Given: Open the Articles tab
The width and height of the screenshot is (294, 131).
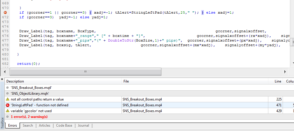Looking at the screenshot, I should point(44,125).
